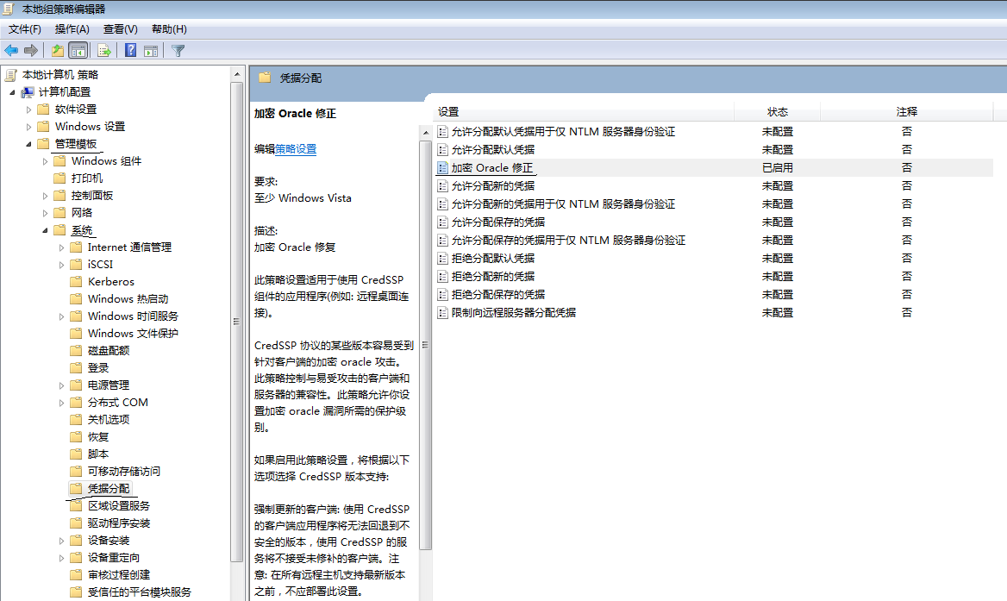
Task: Expand the 控制面板 tree node
Action: [46, 195]
